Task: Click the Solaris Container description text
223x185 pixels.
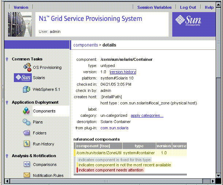Action: [x=115, y=122]
